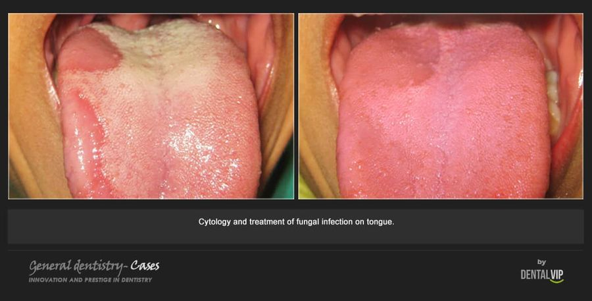Click the 'by' label above the logo
Image resolution: width=592 pixels, height=301 pixels.
(542, 262)
